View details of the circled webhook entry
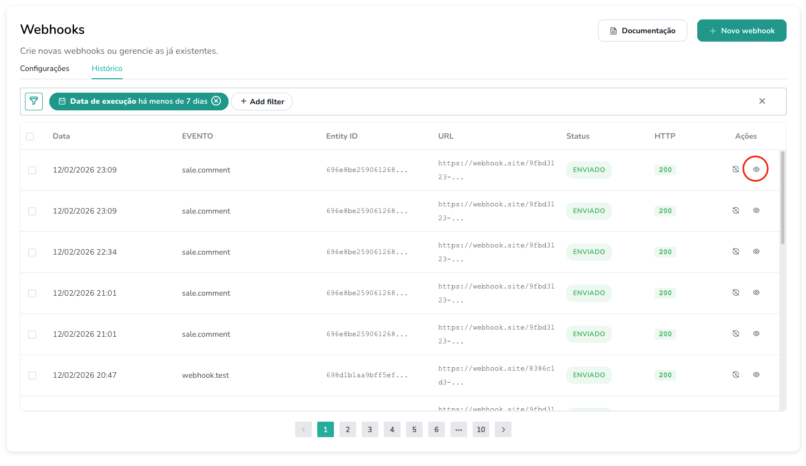This screenshot has width=806, height=466. 756,169
